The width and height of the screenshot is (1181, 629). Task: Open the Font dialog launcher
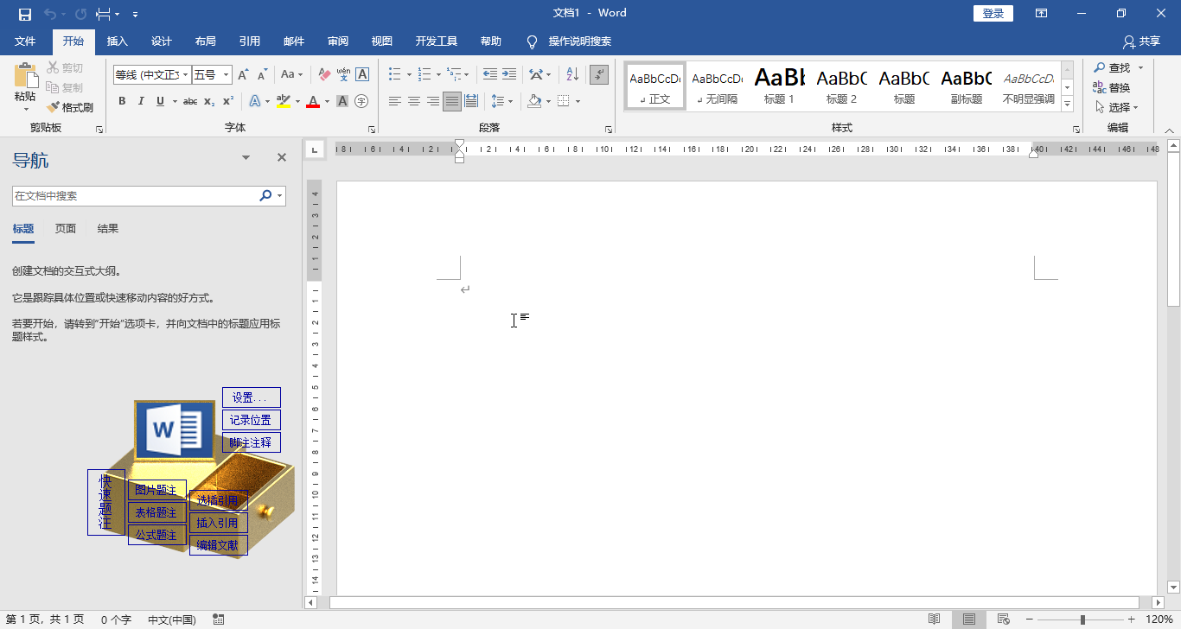(x=372, y=130)
